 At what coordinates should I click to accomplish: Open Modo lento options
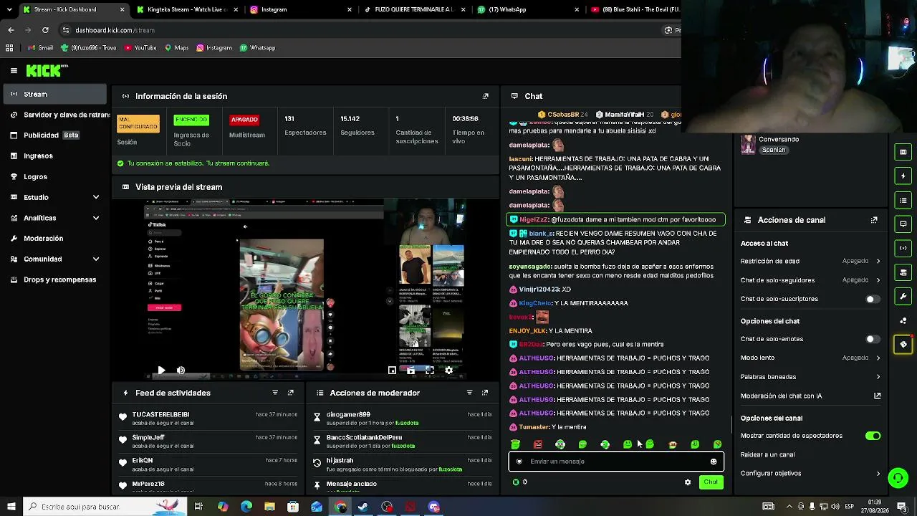tap(810, 358)
